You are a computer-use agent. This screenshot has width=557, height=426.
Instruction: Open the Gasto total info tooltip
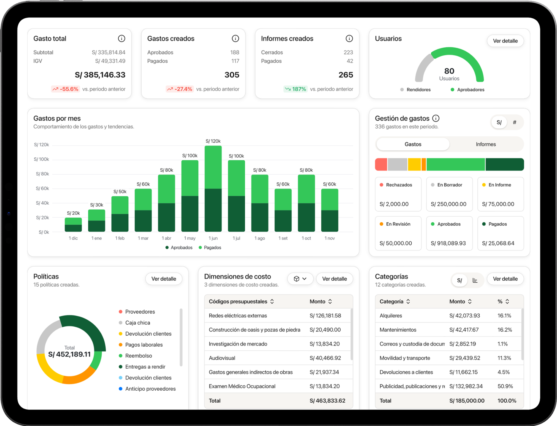121,39
